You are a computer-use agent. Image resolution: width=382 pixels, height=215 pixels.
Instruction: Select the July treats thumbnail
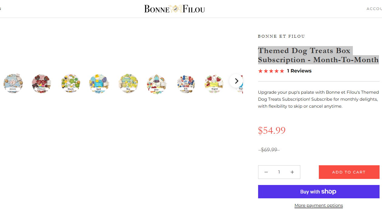(186, 84)
